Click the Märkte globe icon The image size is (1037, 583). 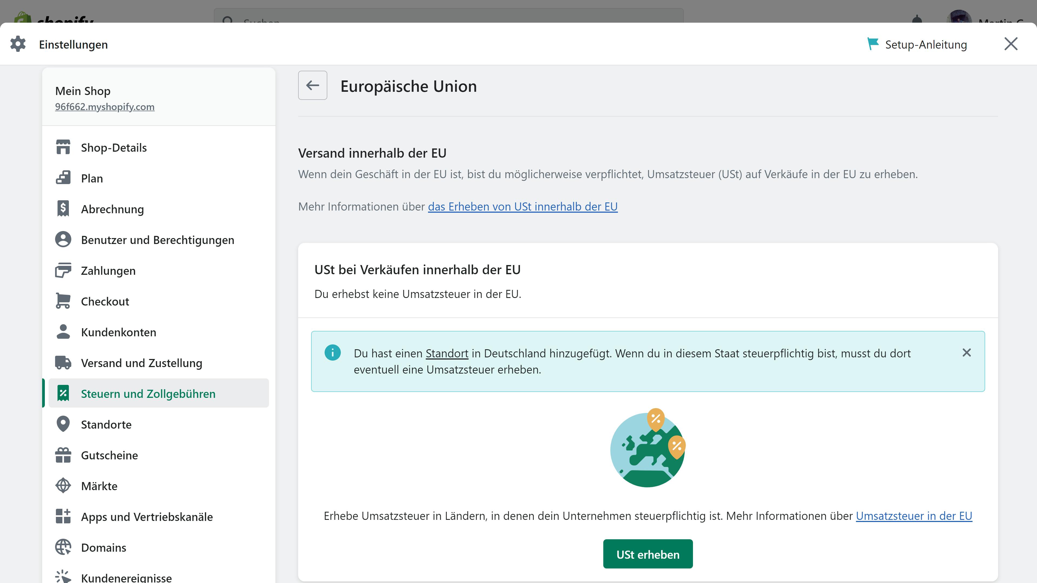(x=63, y=486)
